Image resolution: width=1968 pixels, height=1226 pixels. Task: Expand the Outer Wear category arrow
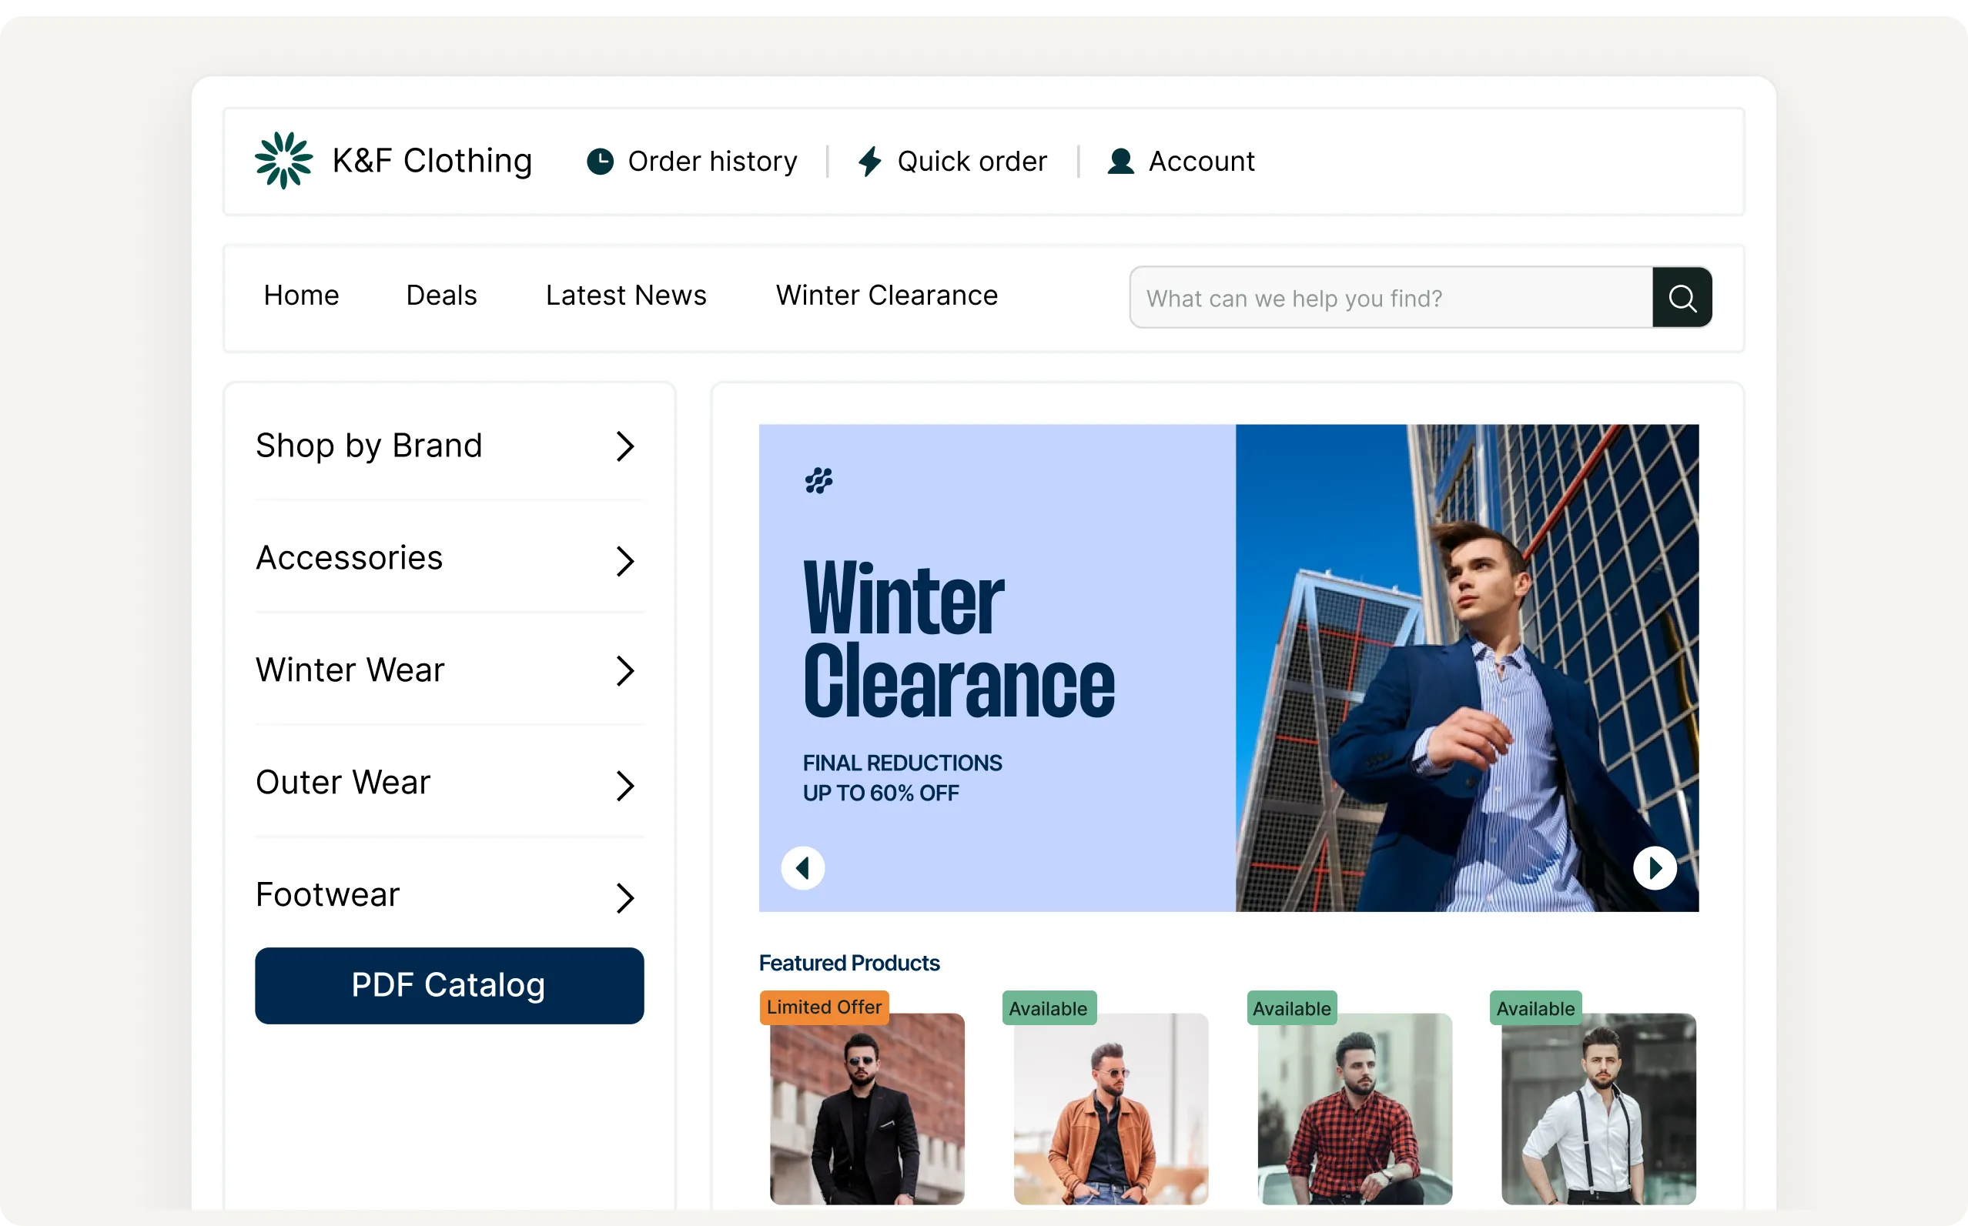(x=624, y=786)
